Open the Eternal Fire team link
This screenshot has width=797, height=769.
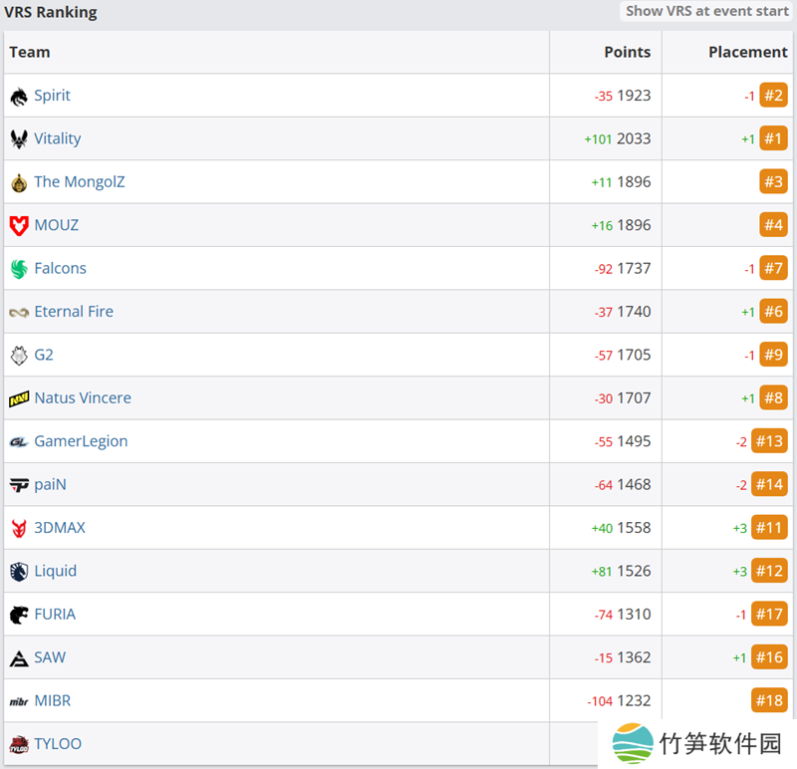[74, 312]
